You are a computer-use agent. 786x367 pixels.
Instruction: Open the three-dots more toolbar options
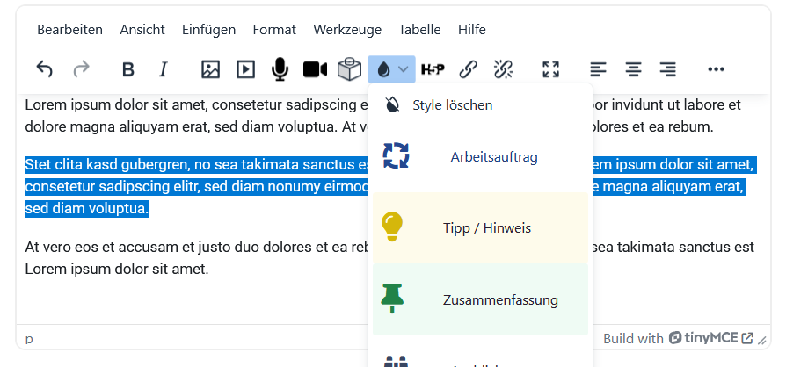click(716, 68)
